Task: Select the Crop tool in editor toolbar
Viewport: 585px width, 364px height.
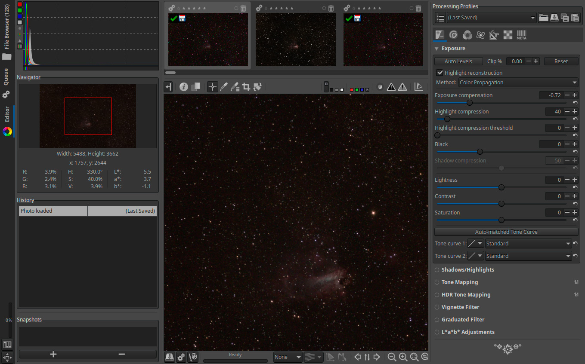Action: click(246, 87)
